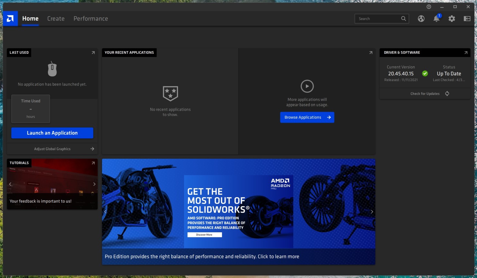Expand the Tutorials panel arrow

[x=93, y=163]
